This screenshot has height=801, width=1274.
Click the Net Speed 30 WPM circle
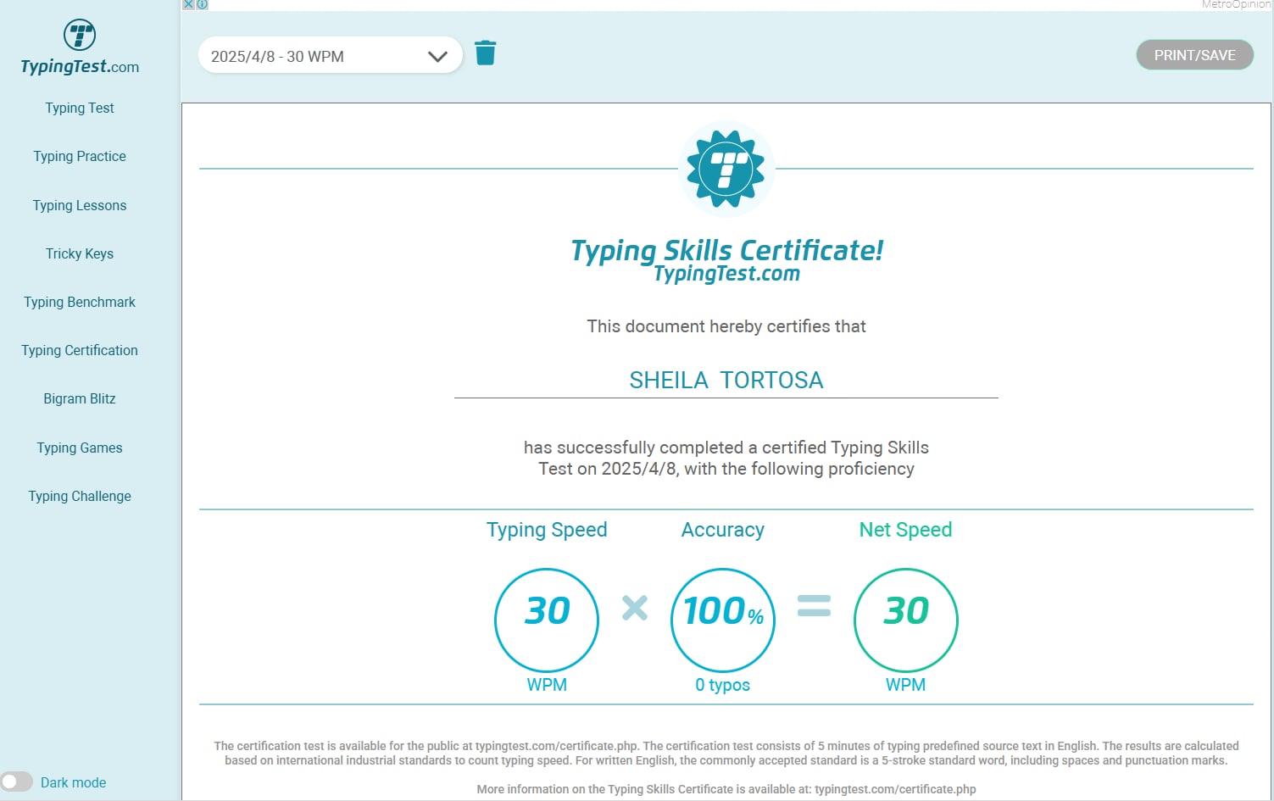click(905, 620)
